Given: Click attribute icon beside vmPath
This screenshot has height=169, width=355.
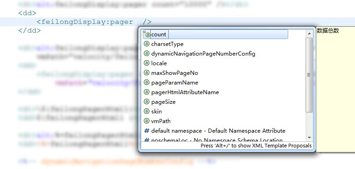Looking at the screenshot, I should 147,121.
